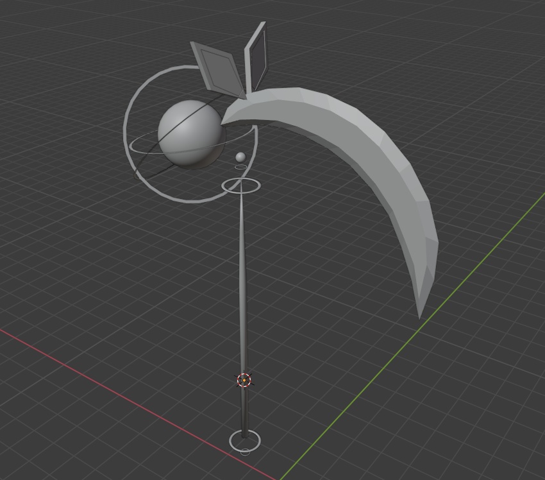
Task: Click the 3D cursor on the staff
Action: click(244, 380)
